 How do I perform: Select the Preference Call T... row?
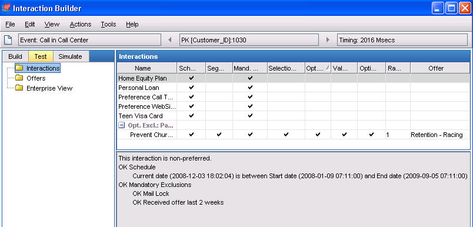pyautogui.click(x=293, y=97)
